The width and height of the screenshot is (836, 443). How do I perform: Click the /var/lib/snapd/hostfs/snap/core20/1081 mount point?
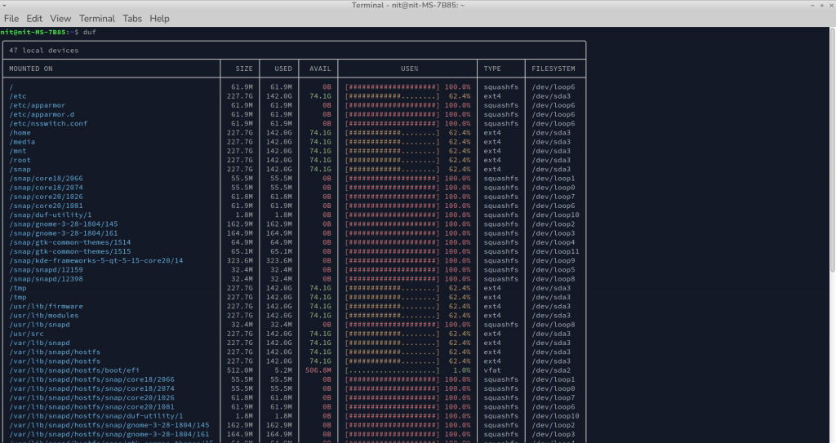coord(91,407)
